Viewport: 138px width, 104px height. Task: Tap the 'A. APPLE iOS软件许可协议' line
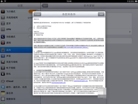pyautogui.click(x=43, y=26)
